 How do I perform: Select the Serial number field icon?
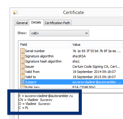tap(22, 51)
